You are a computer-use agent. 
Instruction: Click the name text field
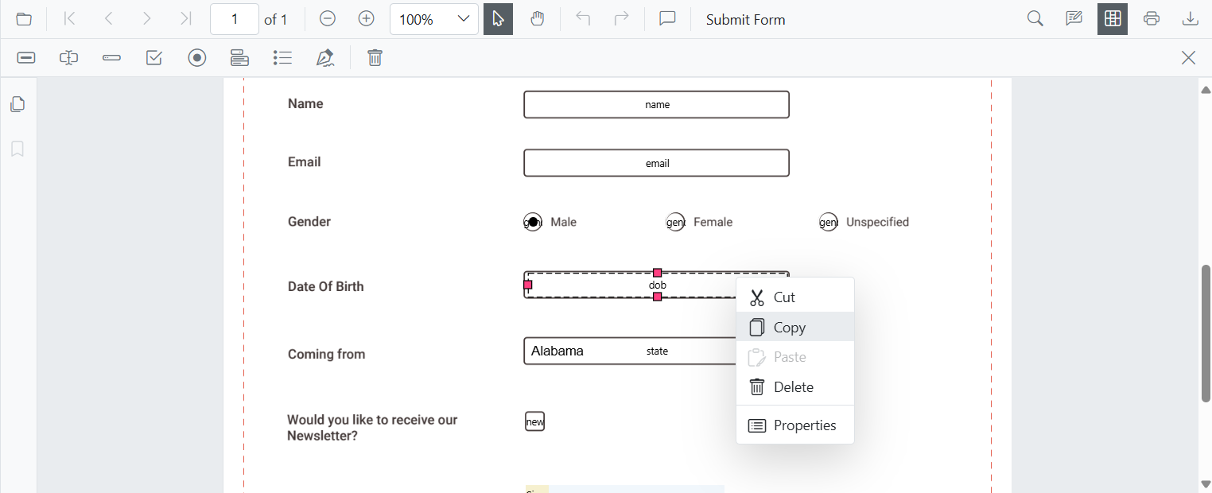656,104
